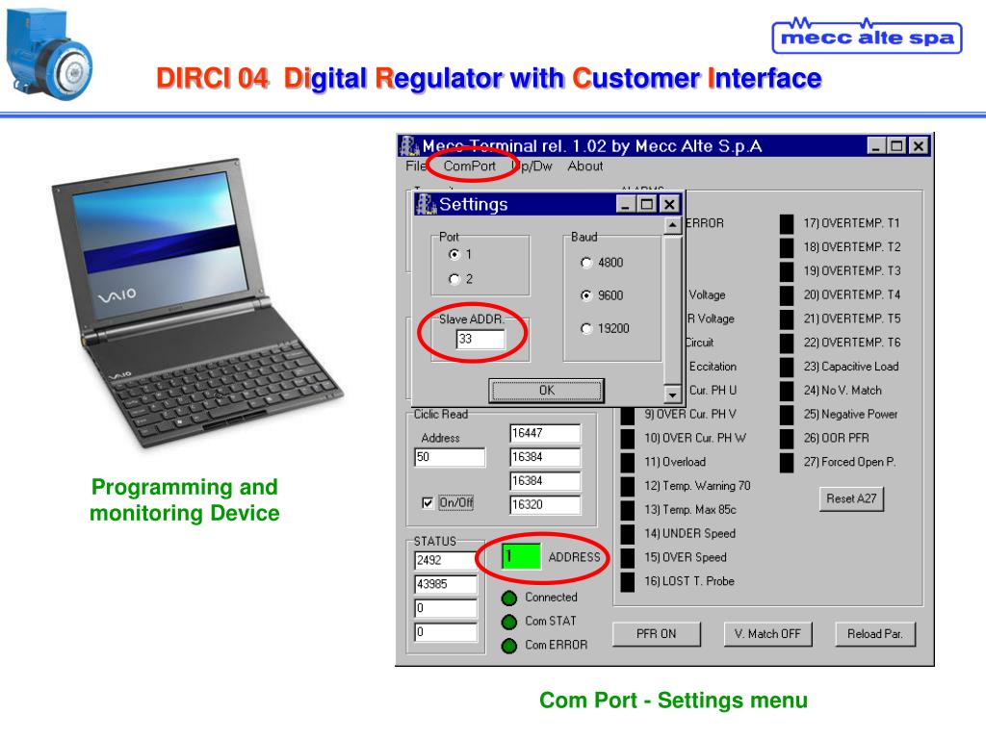Click the field showing 16447
Screen dimensions: 986x739
pyautogui.click(x=545, y=433)
